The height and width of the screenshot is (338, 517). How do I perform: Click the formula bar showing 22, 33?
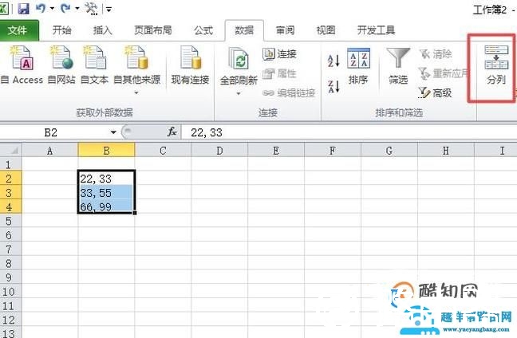tap(349, 132)
